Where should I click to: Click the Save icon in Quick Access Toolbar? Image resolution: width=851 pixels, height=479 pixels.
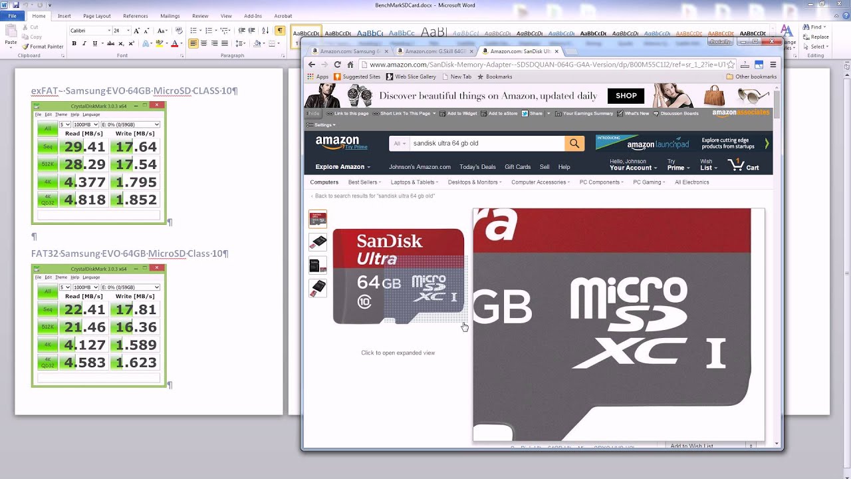coord(16,5)
